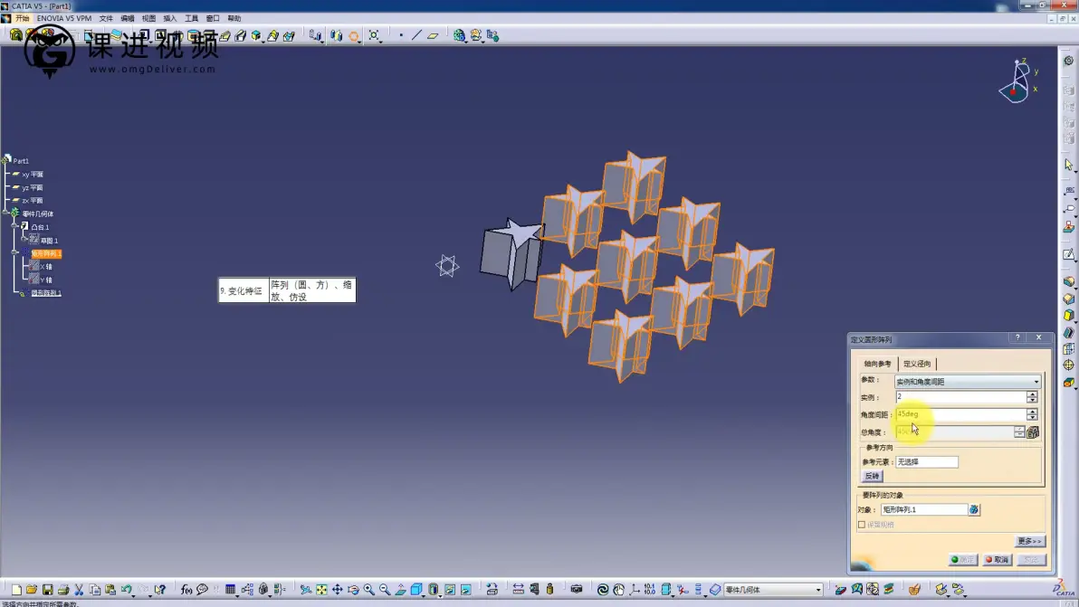
Task: Open the 开始 menu
Action: tap(22, 19)
